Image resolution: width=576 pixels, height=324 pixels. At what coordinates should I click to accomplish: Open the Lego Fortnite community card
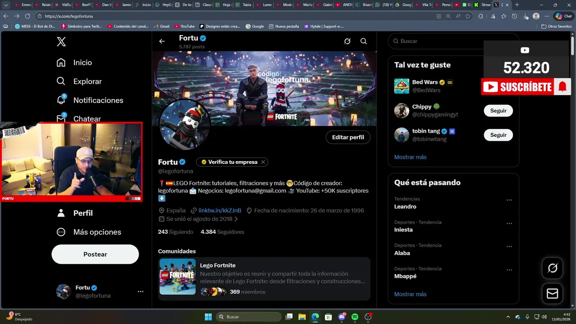[264, 279]
